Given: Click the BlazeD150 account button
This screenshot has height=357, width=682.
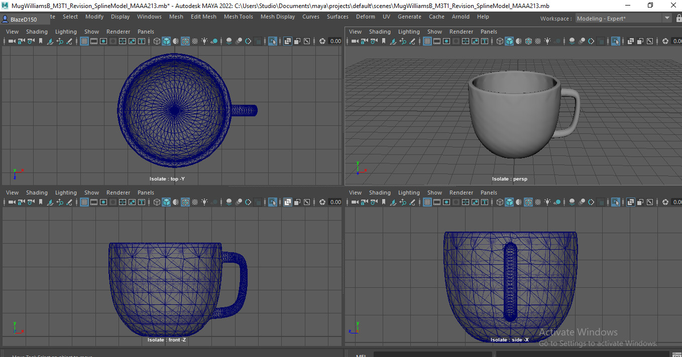Looking at the screenshot, I should click(x=24, y=19).
